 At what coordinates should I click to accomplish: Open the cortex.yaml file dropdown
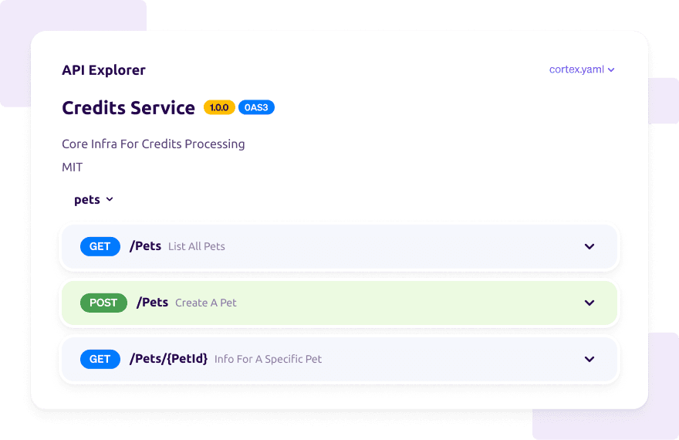(x=582, y=69)
